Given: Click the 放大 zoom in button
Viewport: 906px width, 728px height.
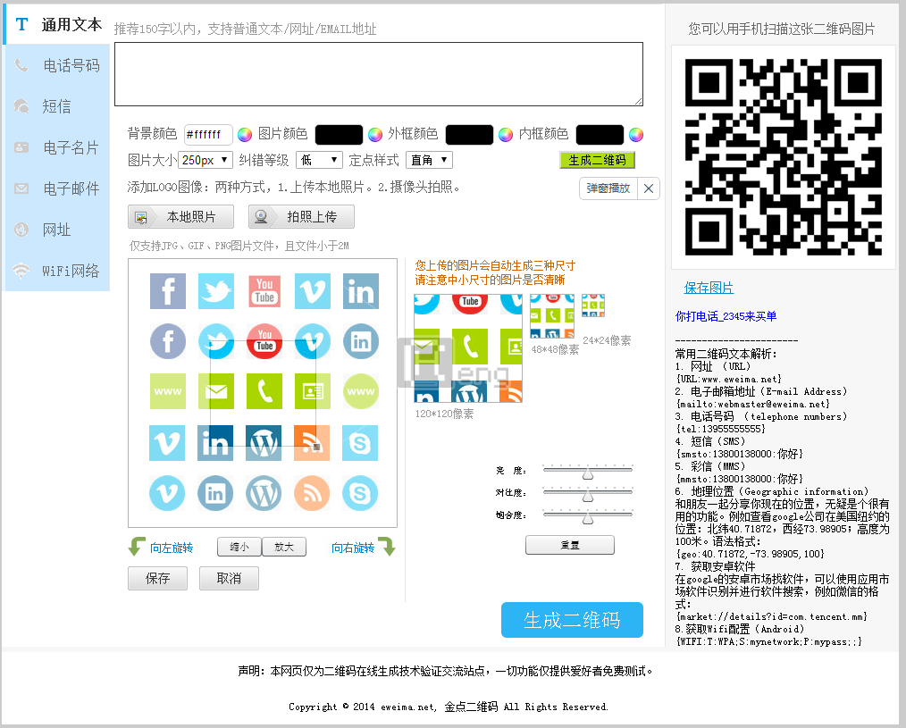Looking at the screenshot, I should (284, 547).
